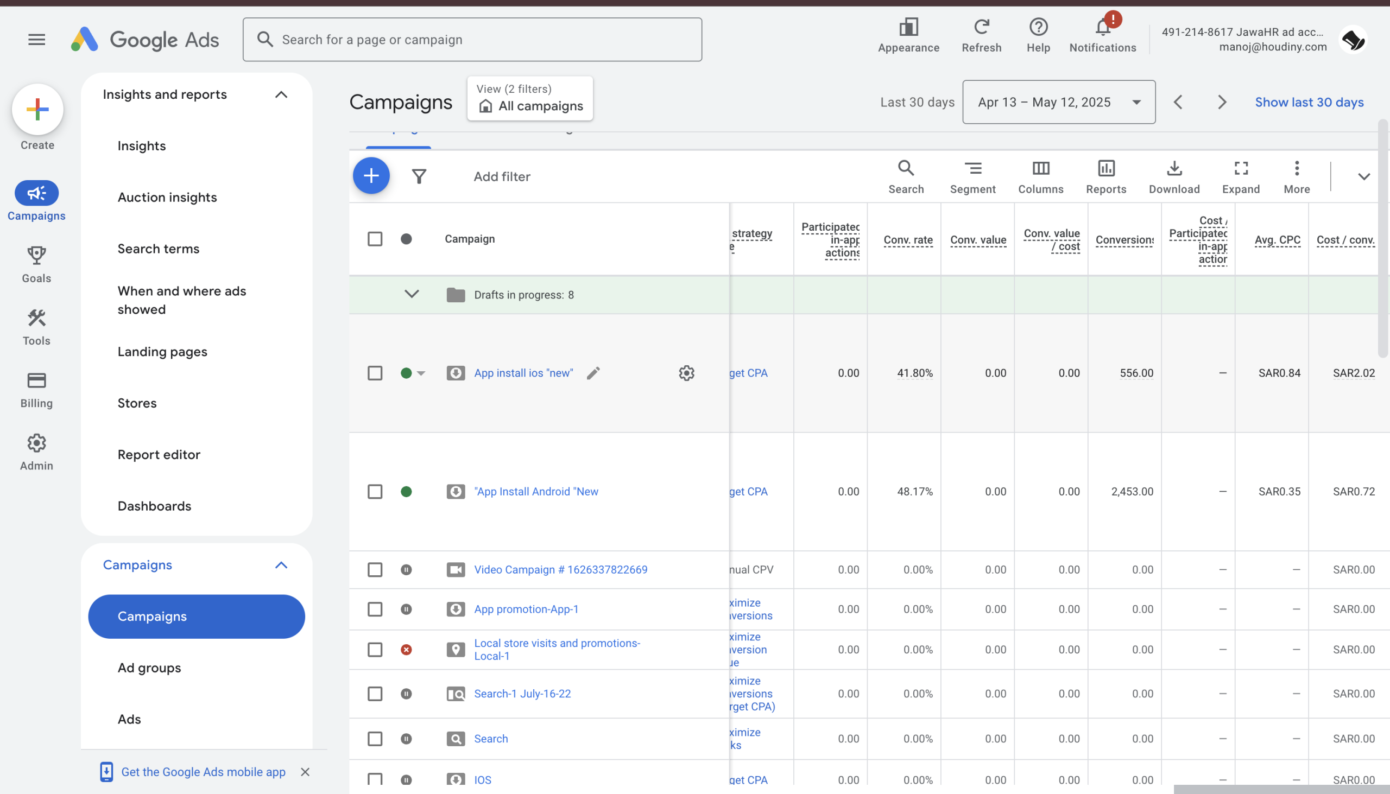Open settings gear for App install ios campaign
Image resolution: width=1390 pixels, height=794 pixels.
pyautogui.click(x=686, y=373)
